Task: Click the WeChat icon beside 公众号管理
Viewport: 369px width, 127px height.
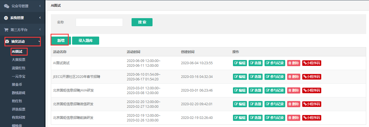Action: 6,6
